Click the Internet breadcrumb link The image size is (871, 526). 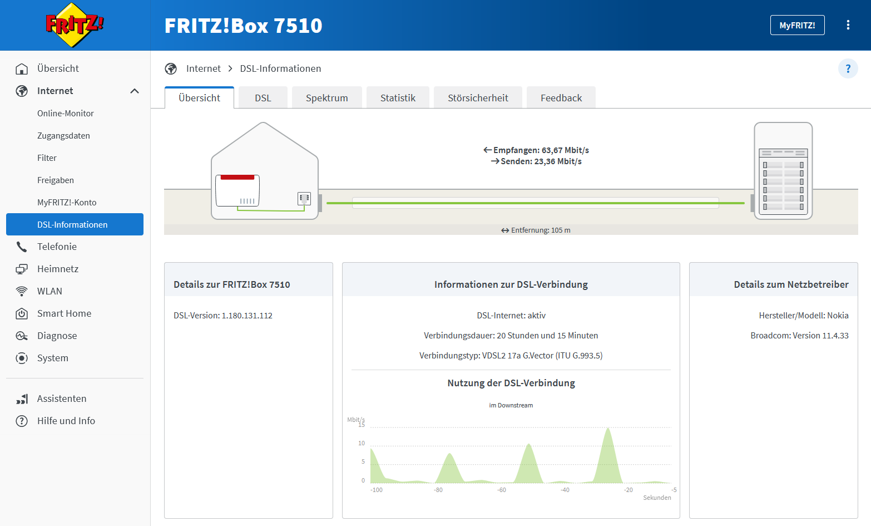coord(204,68)
